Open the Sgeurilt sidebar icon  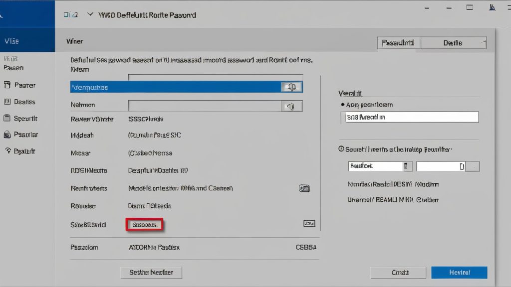[7, 119]
